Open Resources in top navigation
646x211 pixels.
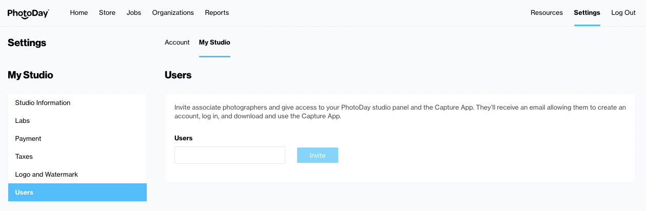(546, 13)
